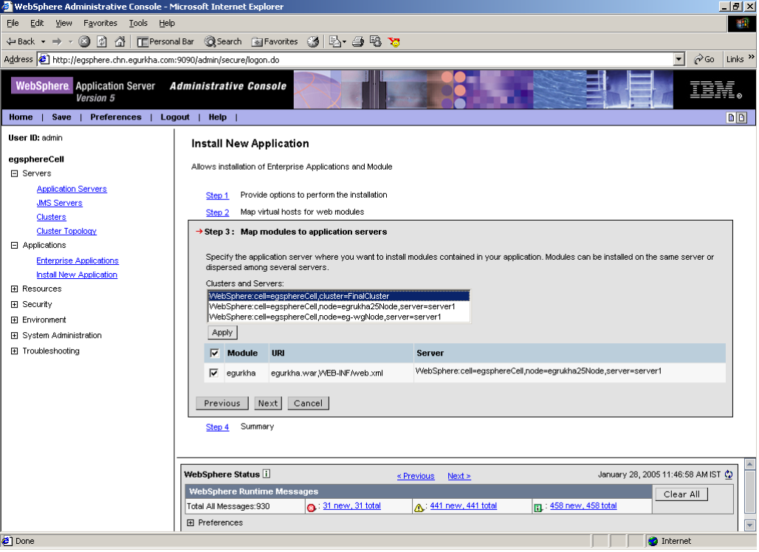The height and width of the screenshot is (552, 759).
Task: Open the History icon in the toolbar
Action: pyautogui.click(x=313, y=41)
